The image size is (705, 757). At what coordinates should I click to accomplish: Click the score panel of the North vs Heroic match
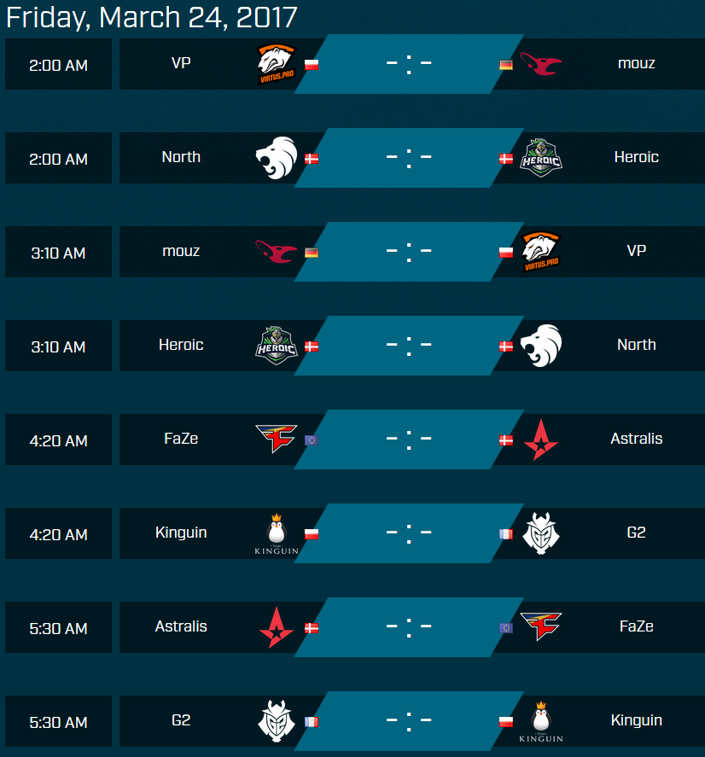[x=409, y=158]
